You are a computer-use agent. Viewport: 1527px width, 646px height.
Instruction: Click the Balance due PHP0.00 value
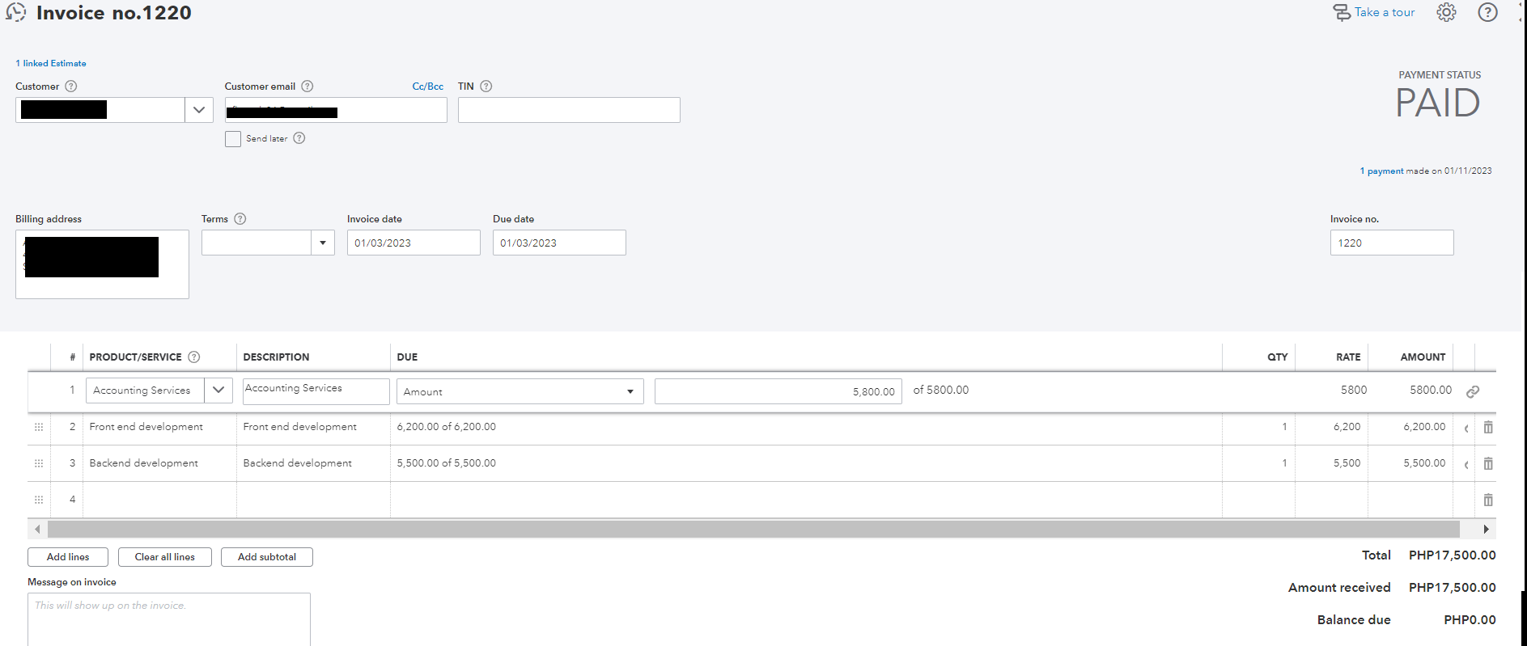point(1470,620)
